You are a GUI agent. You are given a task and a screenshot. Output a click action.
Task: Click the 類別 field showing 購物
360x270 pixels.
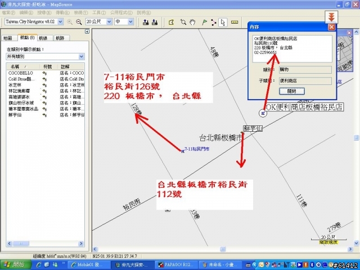click(x=305, y=70)
